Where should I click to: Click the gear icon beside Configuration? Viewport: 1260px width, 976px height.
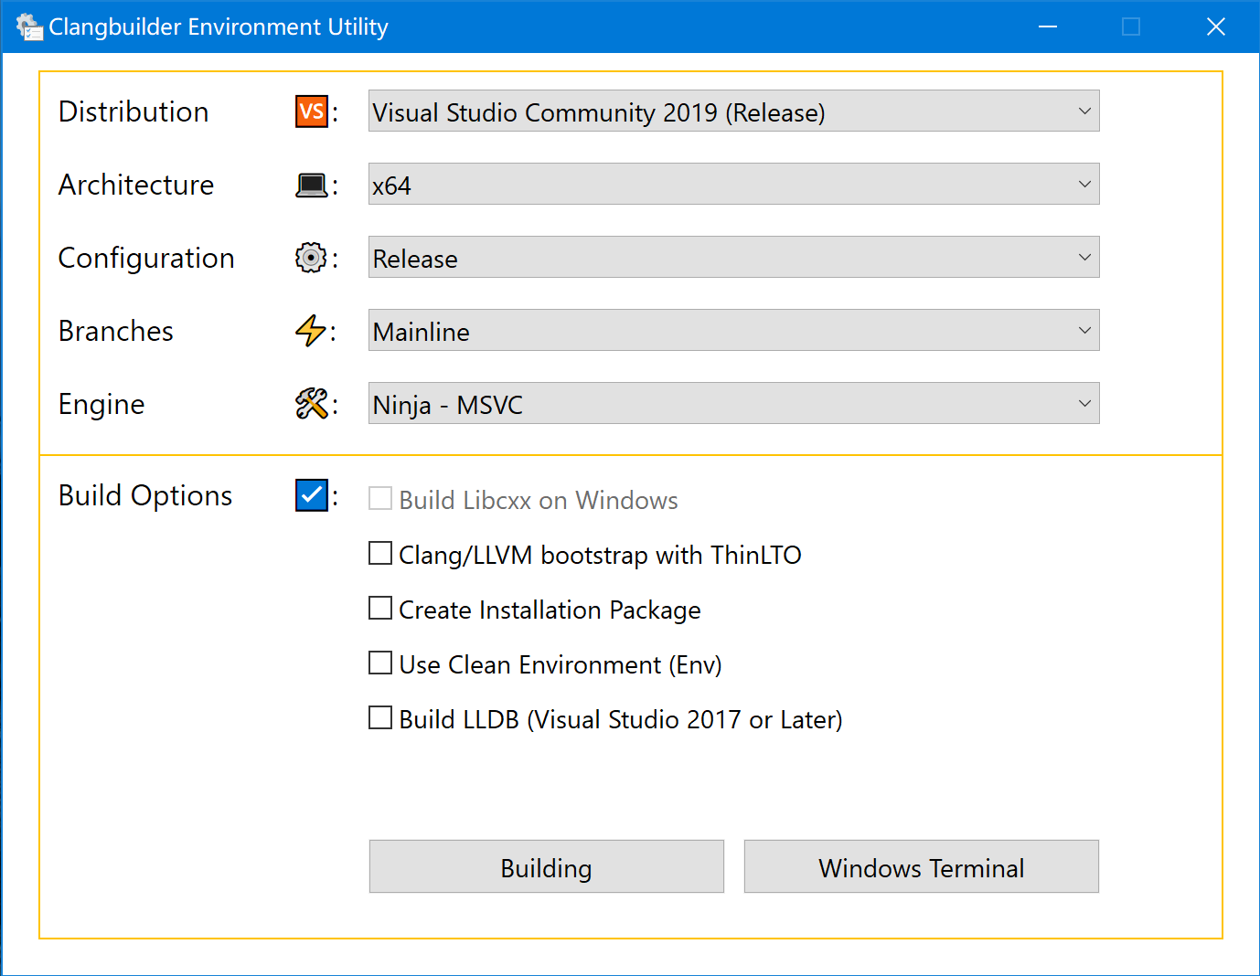(x=311, y=258)
